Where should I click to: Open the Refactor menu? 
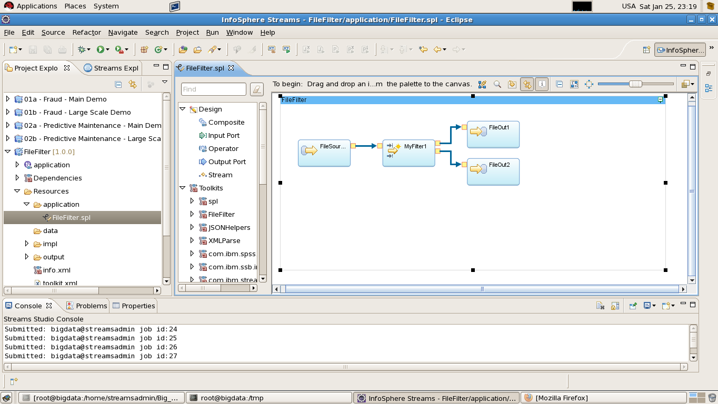pyautogui.click(x=86, y=32)
